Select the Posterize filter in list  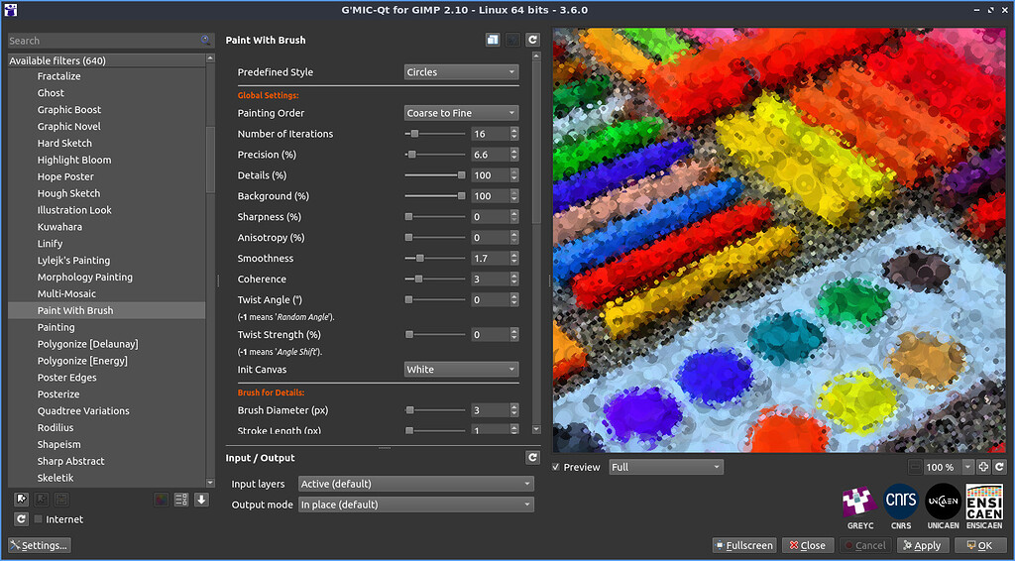[x=58, y=394]
